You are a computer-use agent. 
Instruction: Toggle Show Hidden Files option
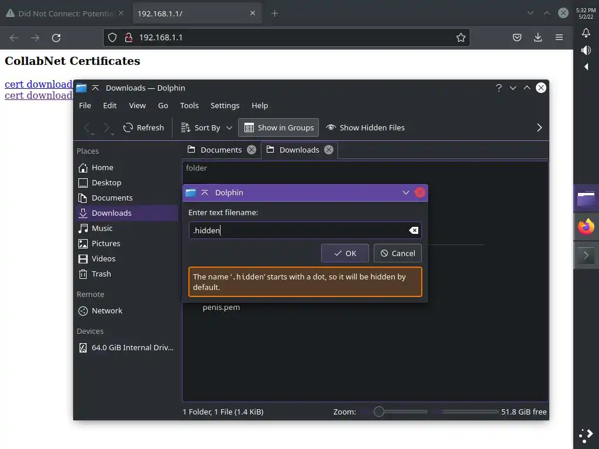[365, 127]
